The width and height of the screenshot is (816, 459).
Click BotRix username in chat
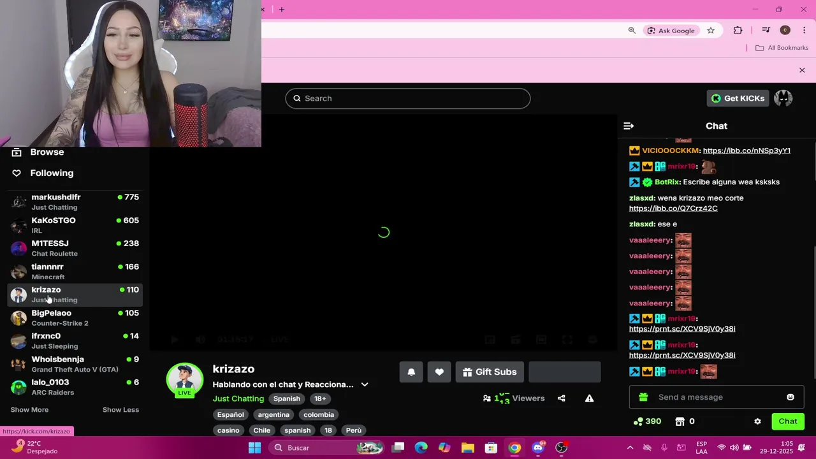(667, 182)
